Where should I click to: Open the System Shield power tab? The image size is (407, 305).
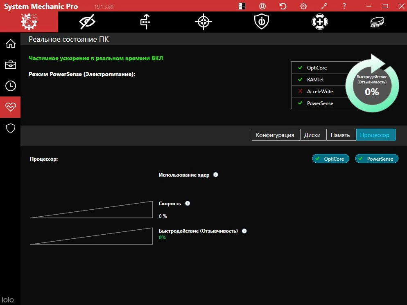(262, 22)
